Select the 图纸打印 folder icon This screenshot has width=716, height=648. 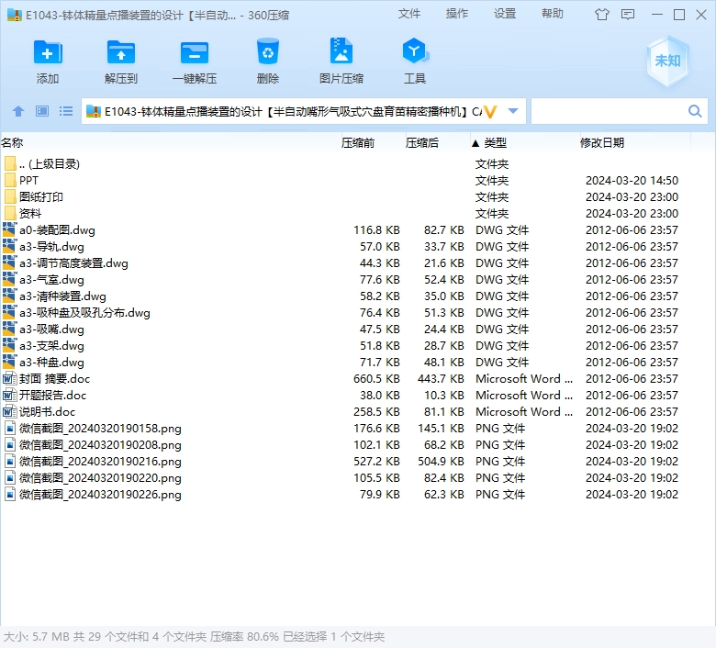(10, 196)
